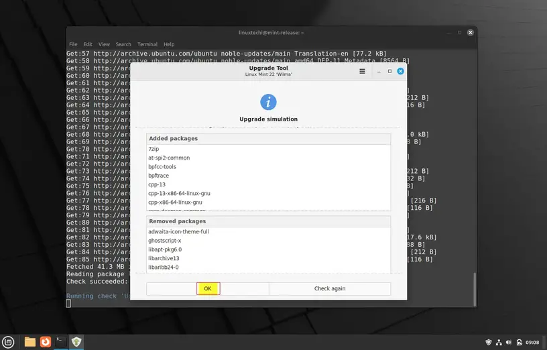The image size is (547, 350).
Task: Minimize the Upgrade Tool window
Action: [379, 71]
